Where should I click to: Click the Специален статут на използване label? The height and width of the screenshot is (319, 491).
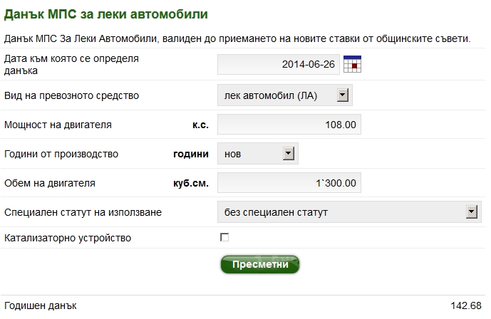pos(83,212)
